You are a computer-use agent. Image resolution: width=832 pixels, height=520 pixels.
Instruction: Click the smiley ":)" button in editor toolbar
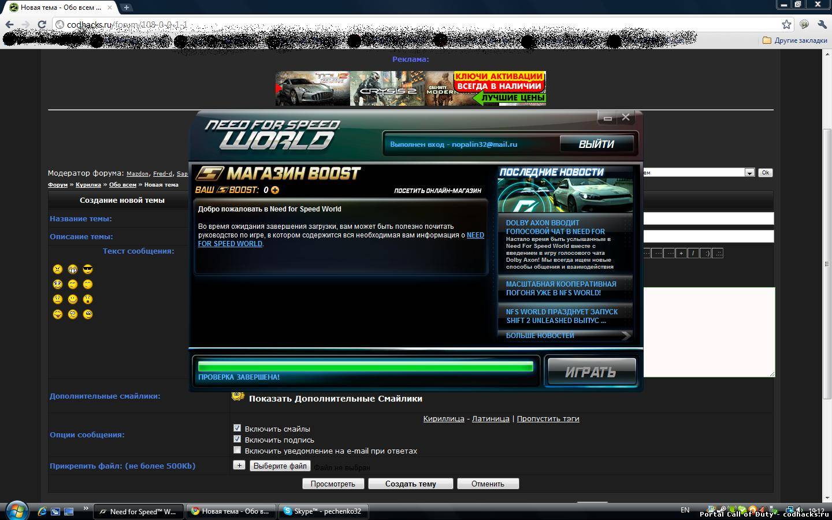[705, 253]
